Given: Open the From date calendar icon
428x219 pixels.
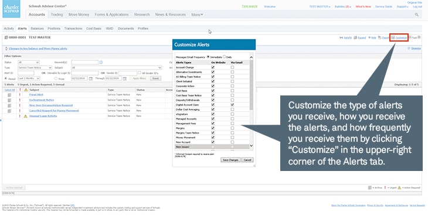Looking at the screenshot, I should tap(91, 78).
